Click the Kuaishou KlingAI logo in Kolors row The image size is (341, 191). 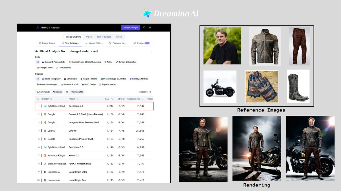(x=45, y=156)
